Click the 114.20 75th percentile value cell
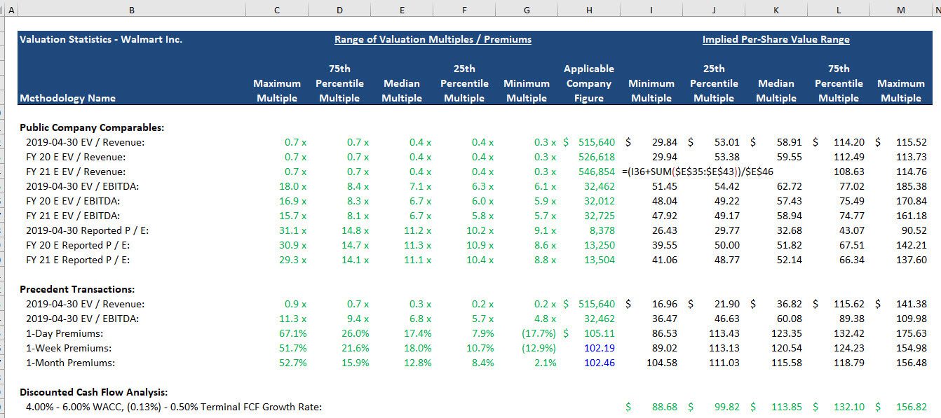 coord(849,142)
